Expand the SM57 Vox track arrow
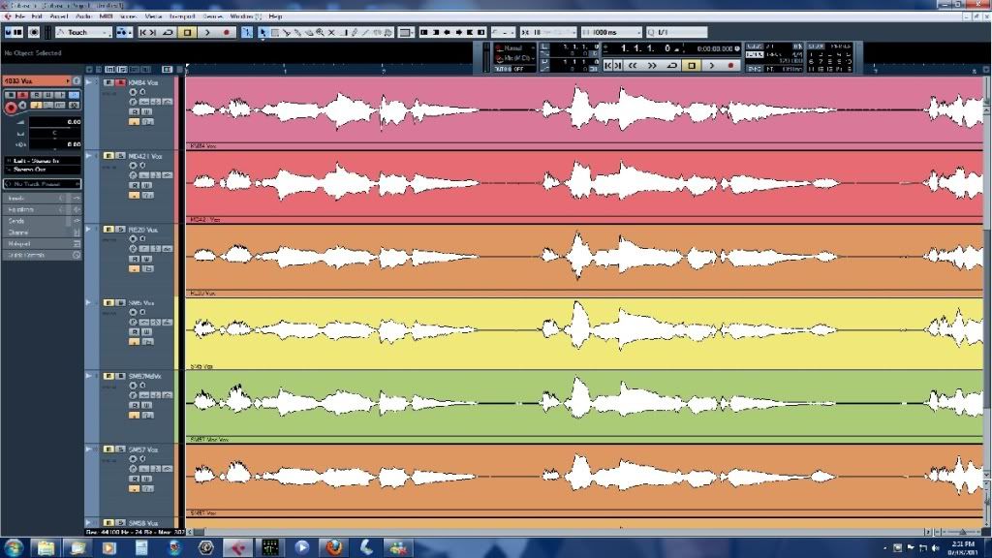Screen dimensions: 992x558 coord(88,449)
